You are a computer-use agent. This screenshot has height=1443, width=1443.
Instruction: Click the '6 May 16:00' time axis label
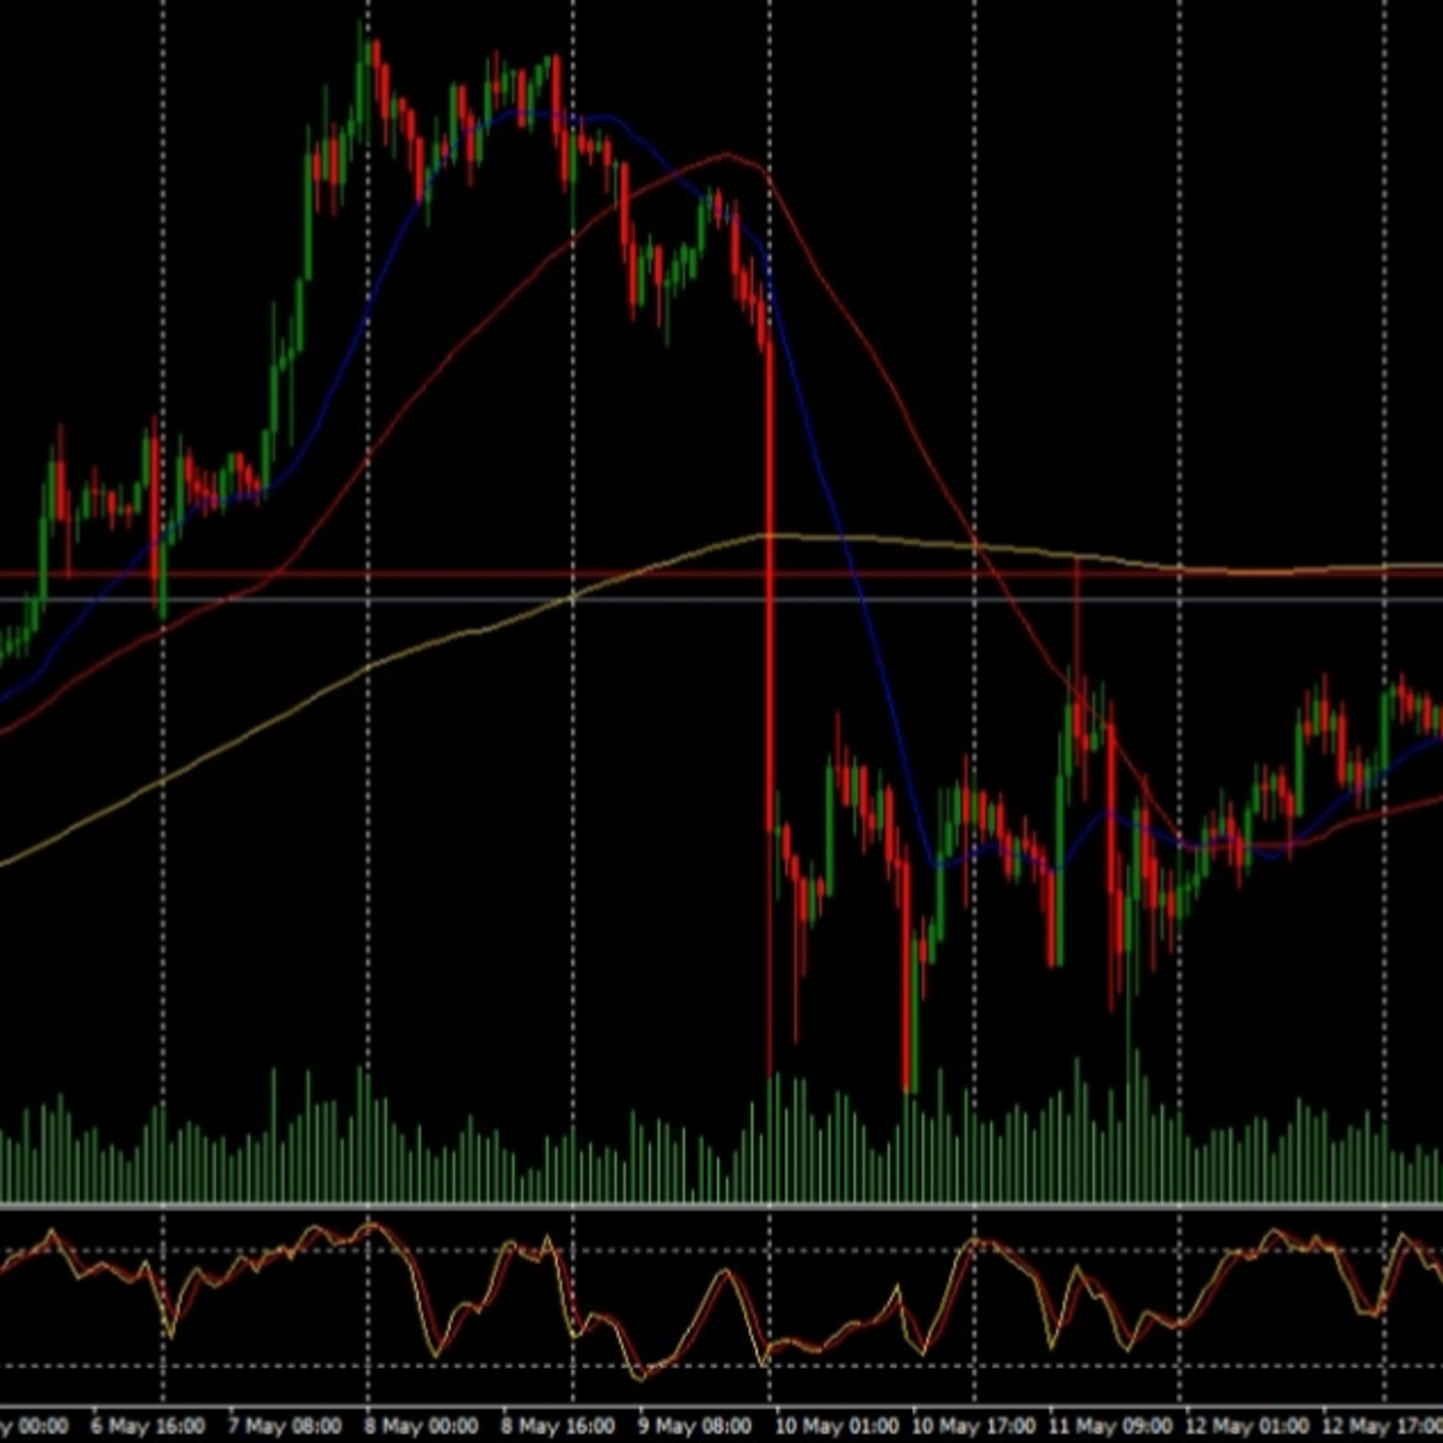click(148, 1425)
